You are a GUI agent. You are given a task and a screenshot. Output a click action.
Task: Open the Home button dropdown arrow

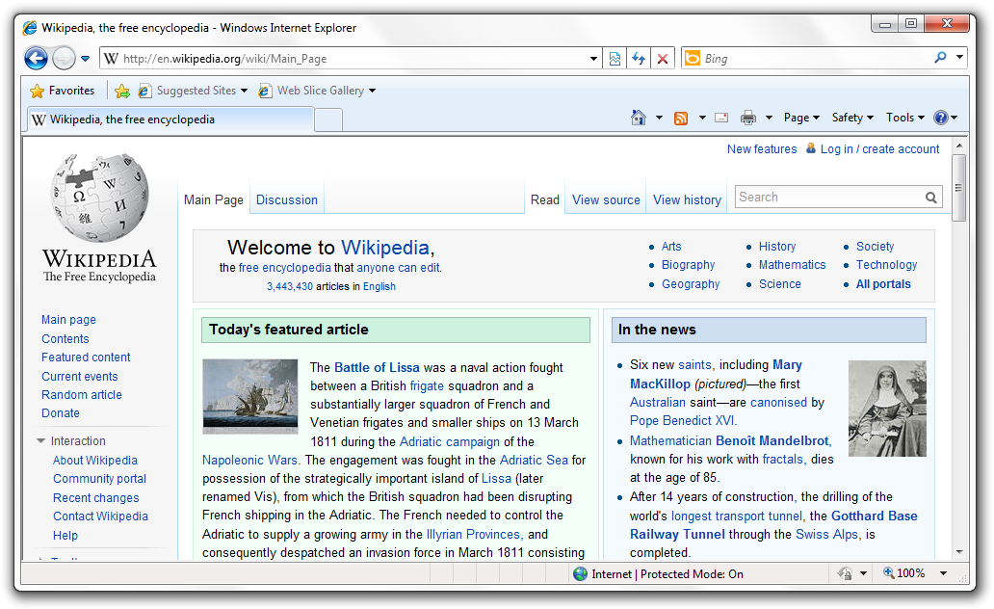659,118
